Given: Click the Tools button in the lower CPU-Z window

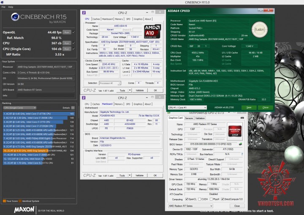Looking at the screenshot, I should pos(122,175).
